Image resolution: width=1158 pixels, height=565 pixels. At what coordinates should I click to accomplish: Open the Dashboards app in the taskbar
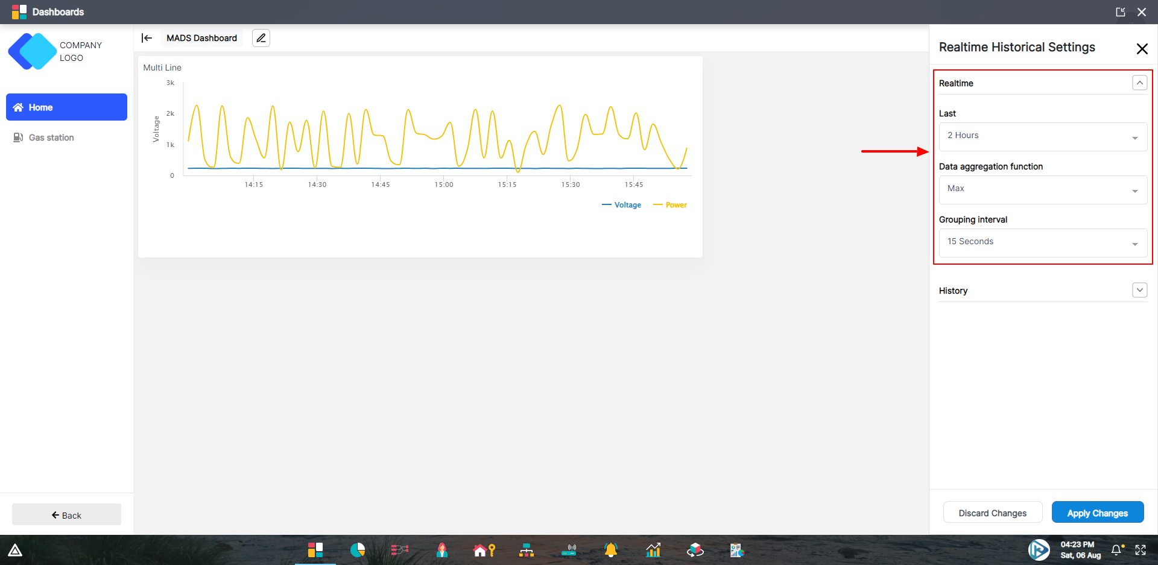pos(314,550)
